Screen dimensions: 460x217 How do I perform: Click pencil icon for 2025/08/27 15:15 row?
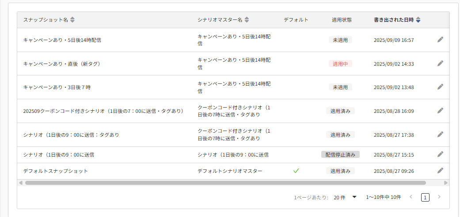pyautogui.click(x=440, y=154)
